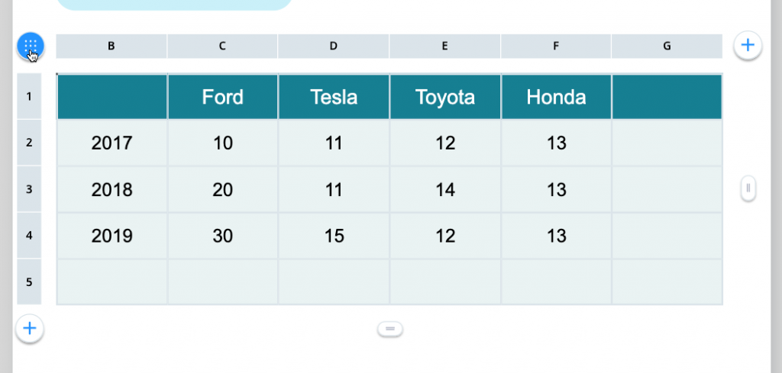Screen dimensions: 782x373
Task: Select column E header
Action: coord(444,46)
